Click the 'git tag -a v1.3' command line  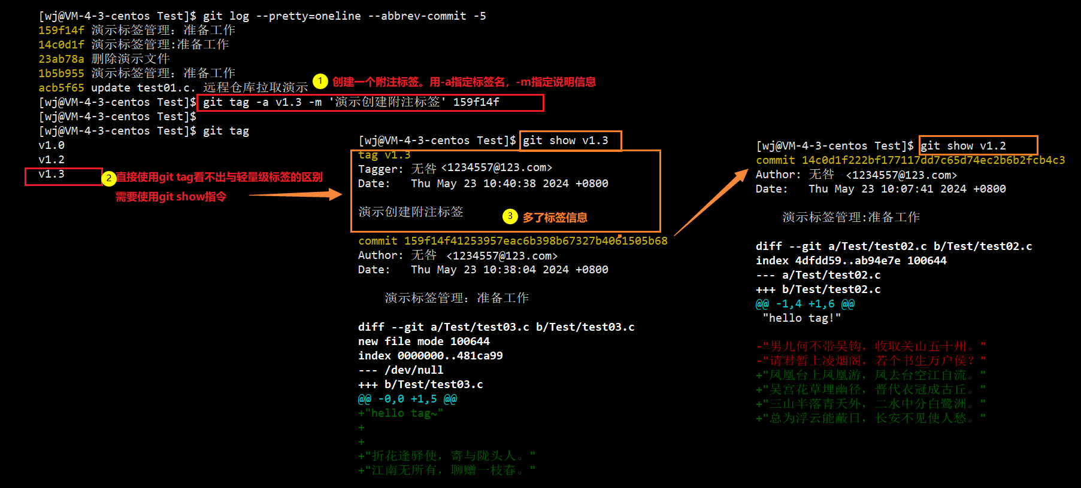pyautogui.click(x=351, y=102)
